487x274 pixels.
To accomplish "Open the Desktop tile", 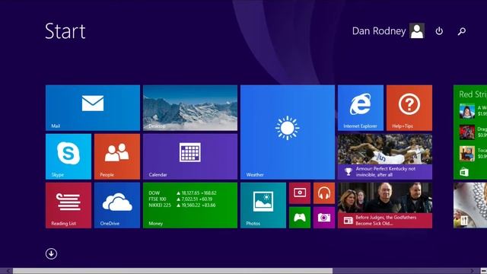I will (190, 108).
